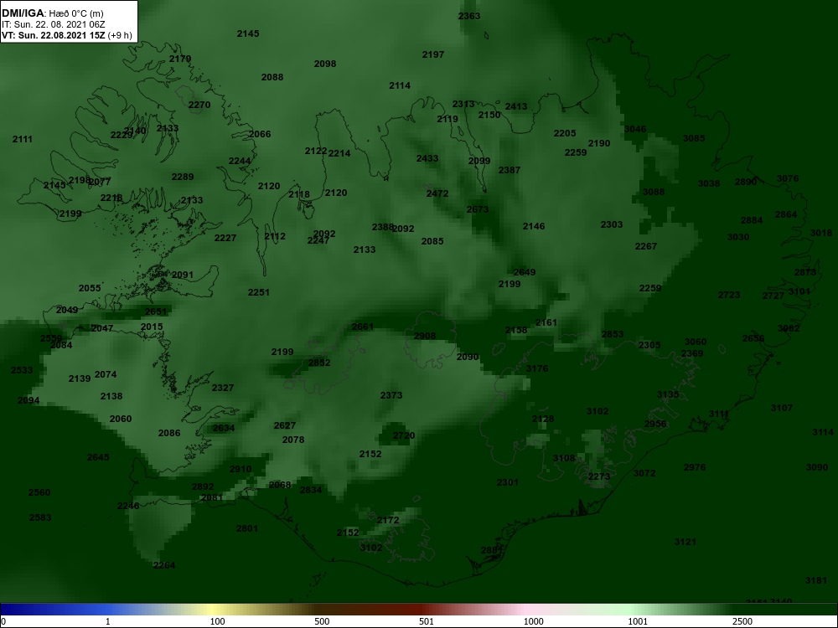Click the map value 3121
The image size is (838, 628).
685,542
